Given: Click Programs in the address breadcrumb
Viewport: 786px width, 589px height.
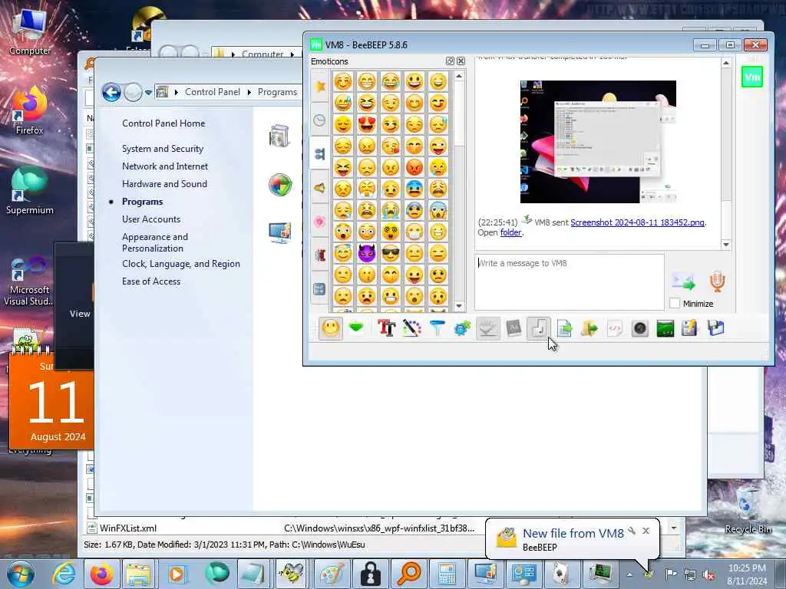Looking at the screenshot, I should (277, 92).
